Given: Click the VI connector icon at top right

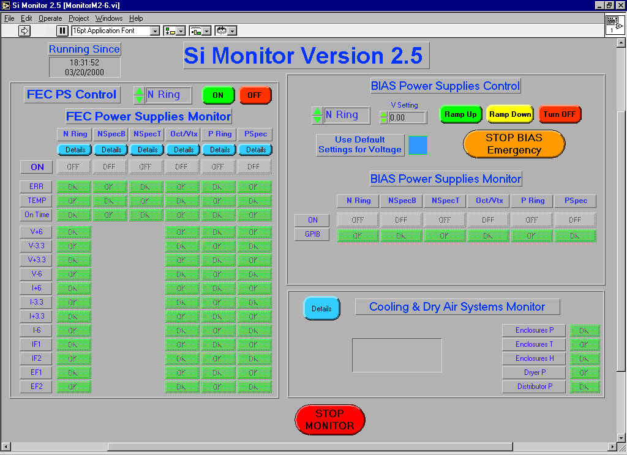Looking at the screenshot, I should tap(615, 24).
